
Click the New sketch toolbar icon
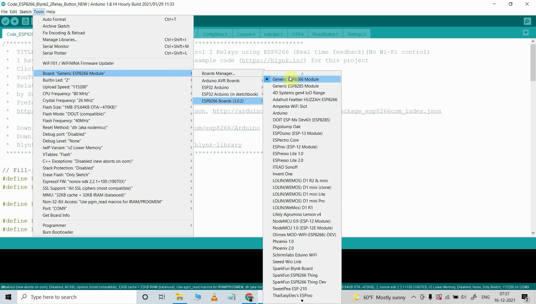(x=25, y=21)
